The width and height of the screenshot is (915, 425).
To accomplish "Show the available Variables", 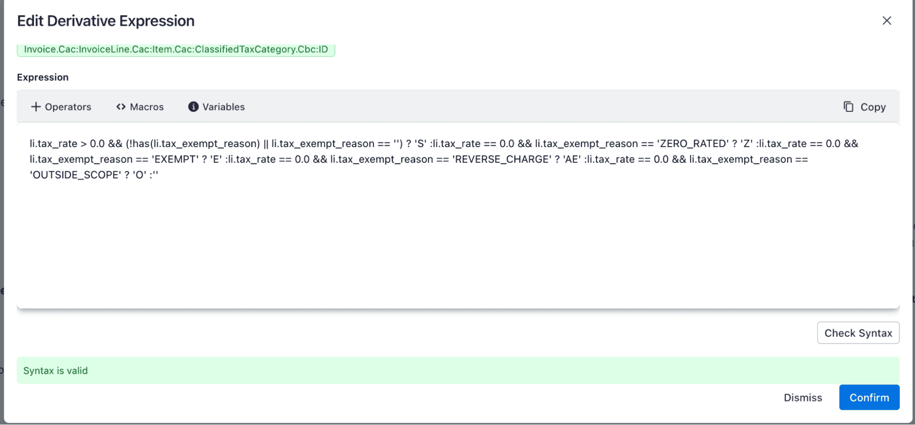I will coord(223,107).
